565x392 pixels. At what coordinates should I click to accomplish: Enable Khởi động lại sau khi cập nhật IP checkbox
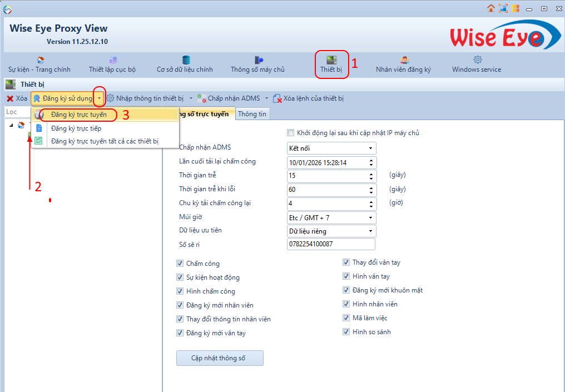point(290,133)
